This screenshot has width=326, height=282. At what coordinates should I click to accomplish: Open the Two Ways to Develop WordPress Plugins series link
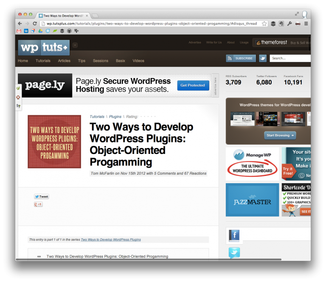[111, 240]
